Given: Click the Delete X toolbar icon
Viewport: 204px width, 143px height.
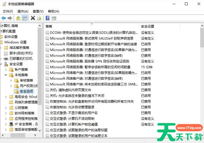Looking at the screenshot, I should 33,18.
